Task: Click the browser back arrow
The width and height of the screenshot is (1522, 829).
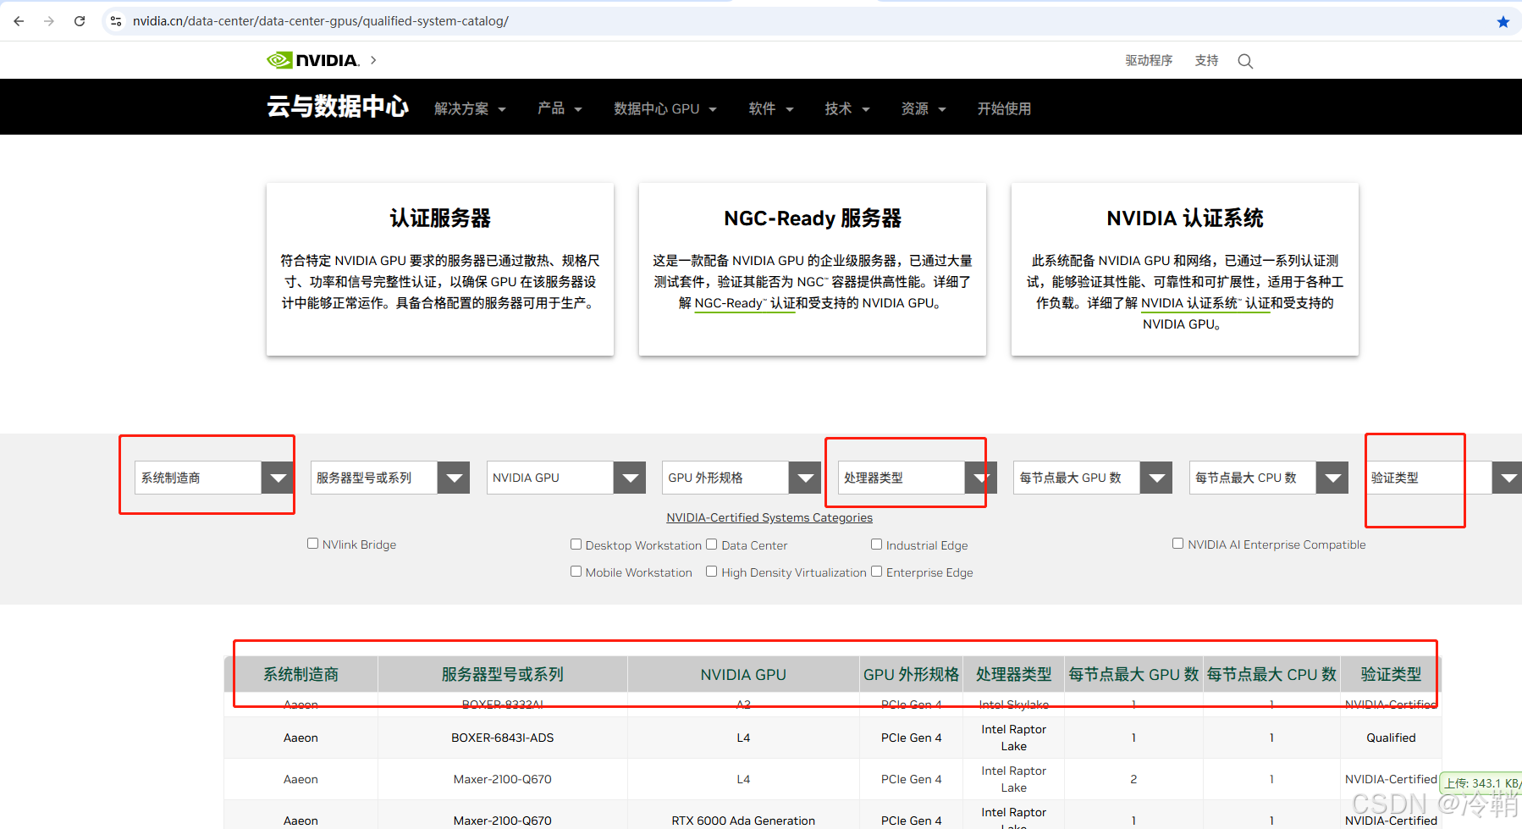Action: (19, 21)
